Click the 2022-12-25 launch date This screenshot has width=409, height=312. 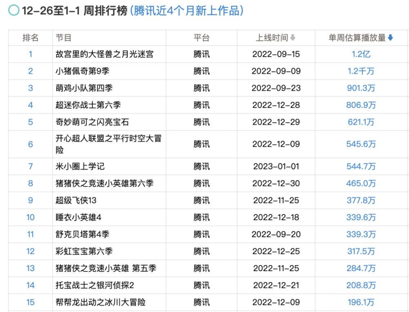(276, 251)
